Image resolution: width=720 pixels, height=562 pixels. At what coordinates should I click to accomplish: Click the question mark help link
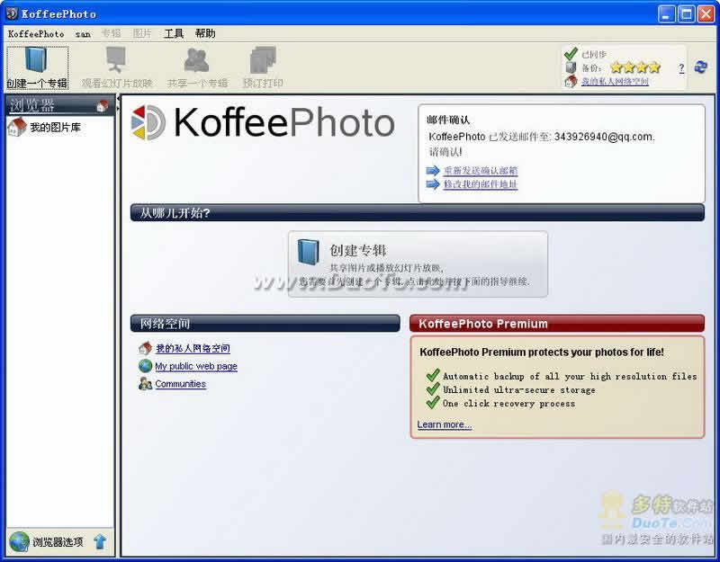[681, 68]
